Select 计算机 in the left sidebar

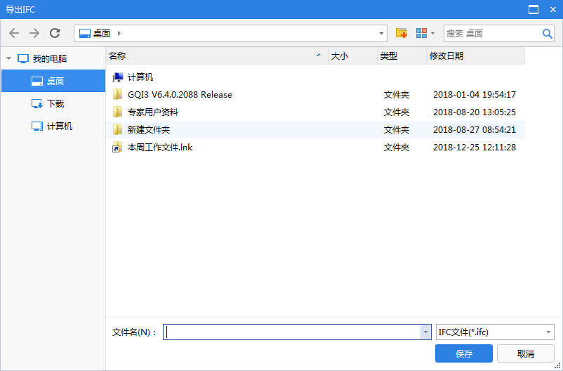coord(59,126)
